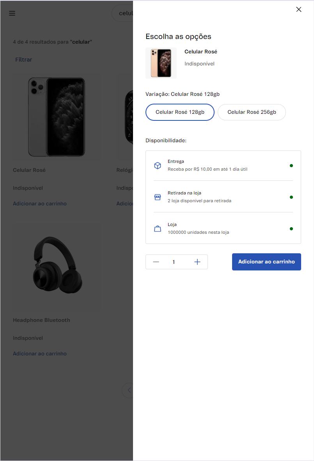Click the quantity input field
The height and width of the screenshot is (461, 314).
tap(174, 262)
